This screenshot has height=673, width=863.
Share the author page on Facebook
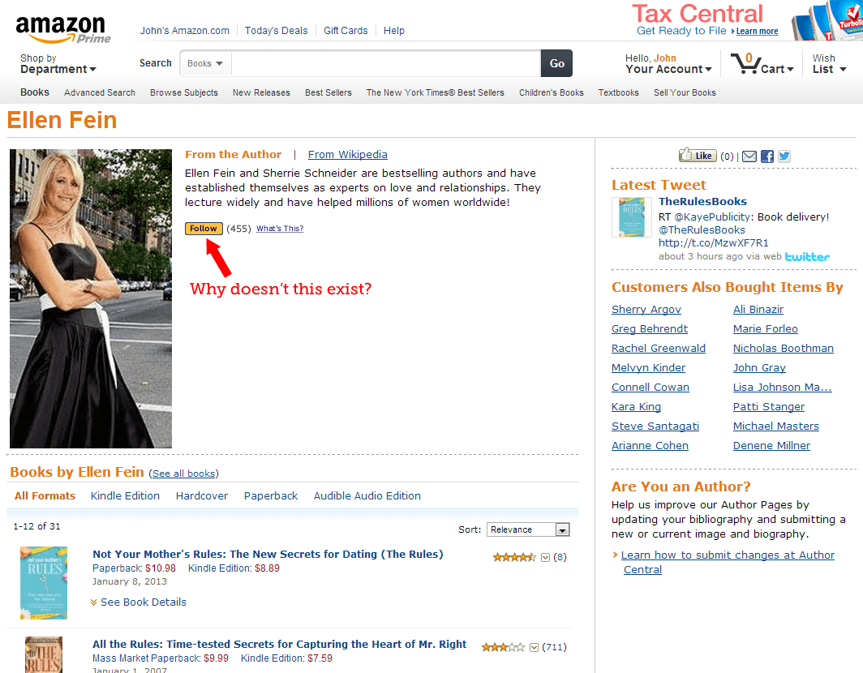767,156
